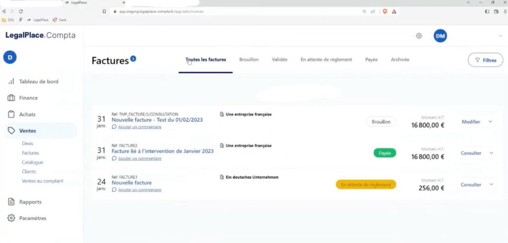
Task: Open Facture lié à l'intervention de Janvier 2023
Action: 163,151
